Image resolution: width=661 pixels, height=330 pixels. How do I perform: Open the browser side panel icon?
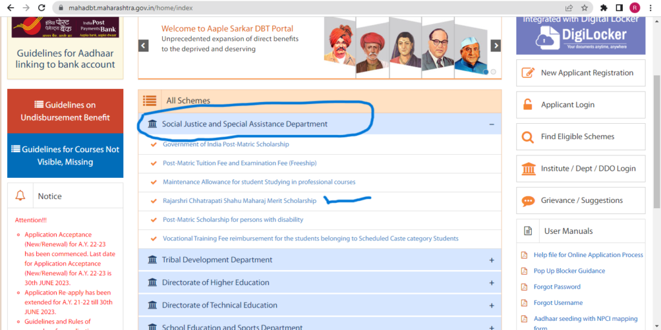pos(619,8)
